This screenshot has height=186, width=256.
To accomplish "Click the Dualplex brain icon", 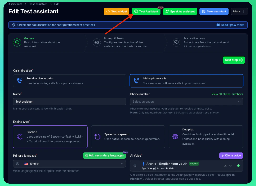I will [175, 137].
